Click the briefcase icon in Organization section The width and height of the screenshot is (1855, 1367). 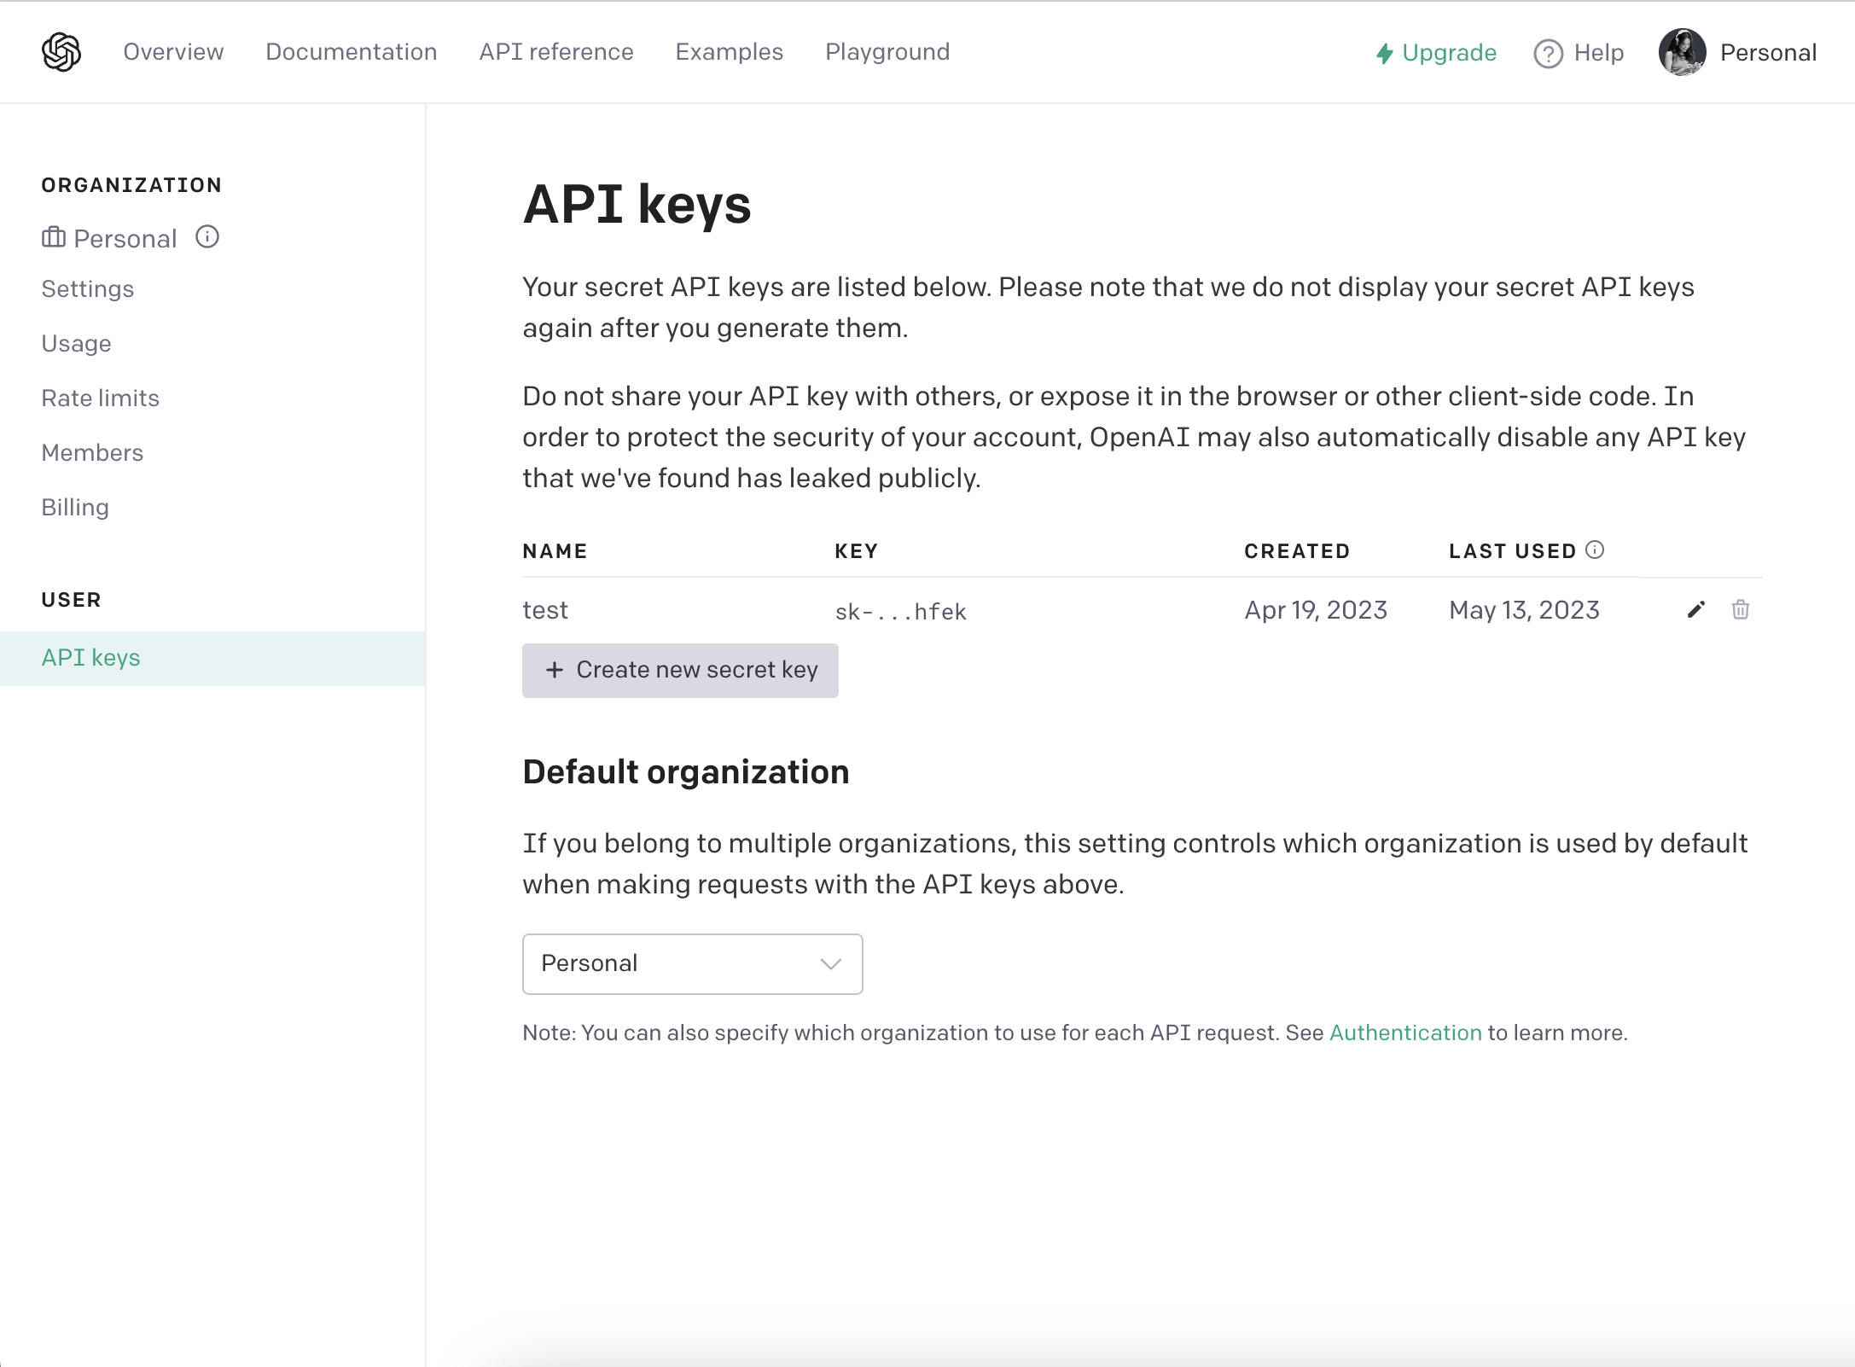coord(54,237)
